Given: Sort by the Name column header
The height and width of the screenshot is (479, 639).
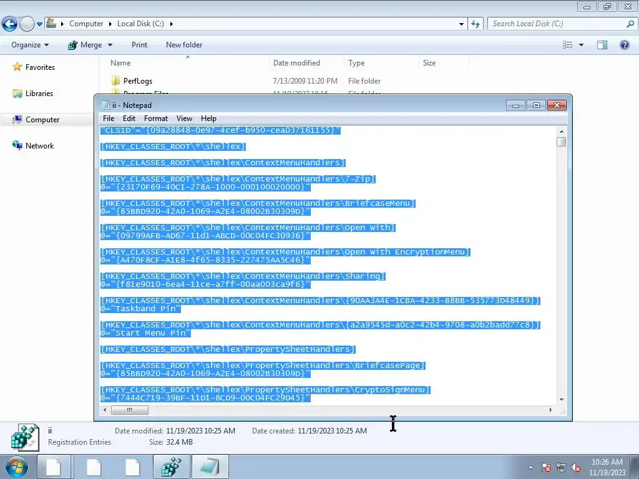Looking at the screenshot, I should [120, 63].
